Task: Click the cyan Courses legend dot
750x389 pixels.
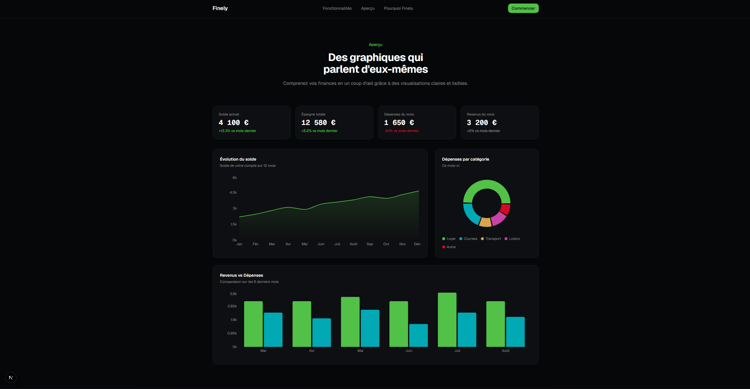Action: 461,239
